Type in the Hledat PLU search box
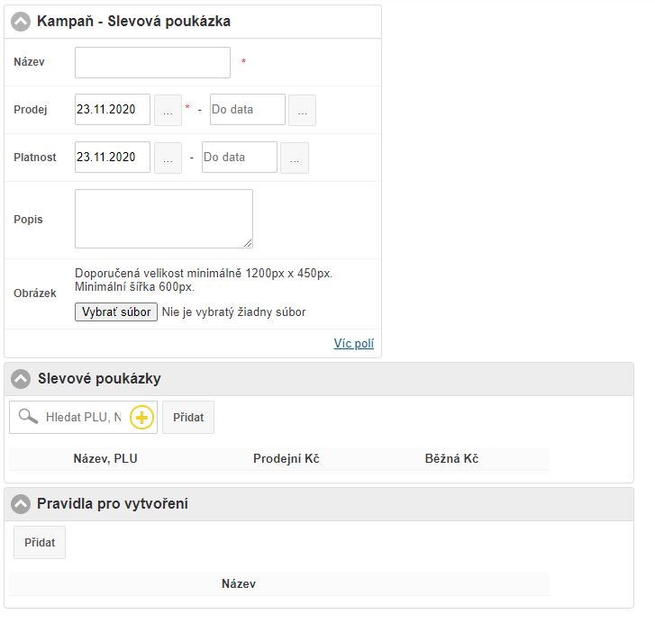Viewport: 655px width, 623px height. [84, 418]
